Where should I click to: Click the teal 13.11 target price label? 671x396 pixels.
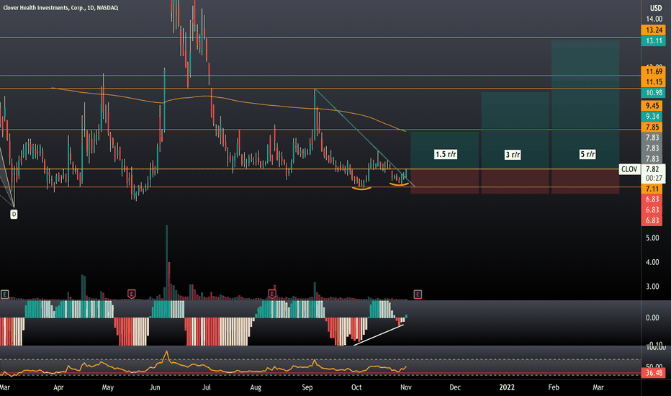coord(654,40)
